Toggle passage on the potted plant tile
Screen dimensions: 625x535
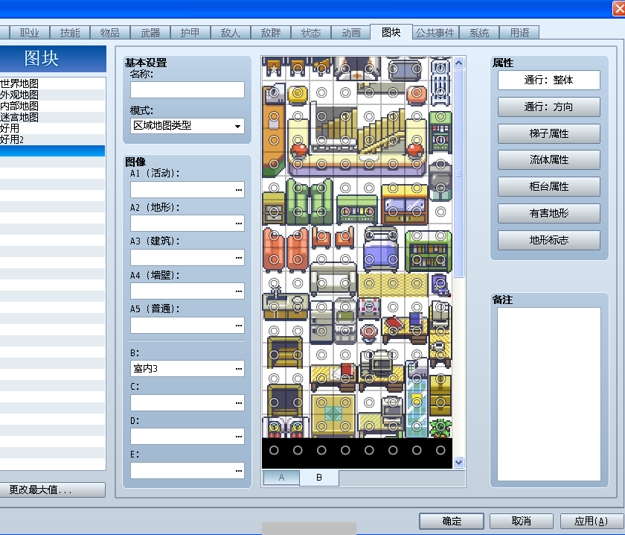[440, 426]
